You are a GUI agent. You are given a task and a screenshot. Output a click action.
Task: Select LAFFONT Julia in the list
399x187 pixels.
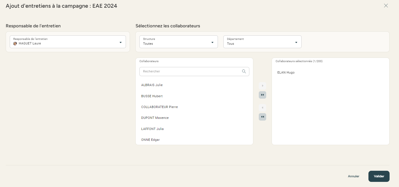pos(152,129)
